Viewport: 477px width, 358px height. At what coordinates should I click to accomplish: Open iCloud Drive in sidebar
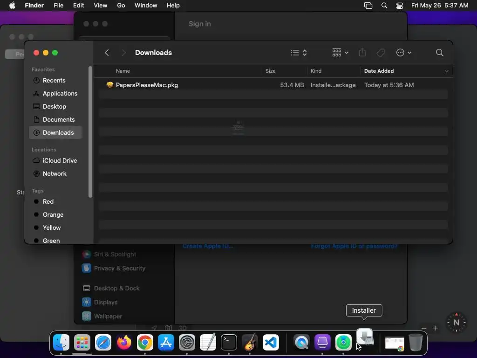click(56, 160)
